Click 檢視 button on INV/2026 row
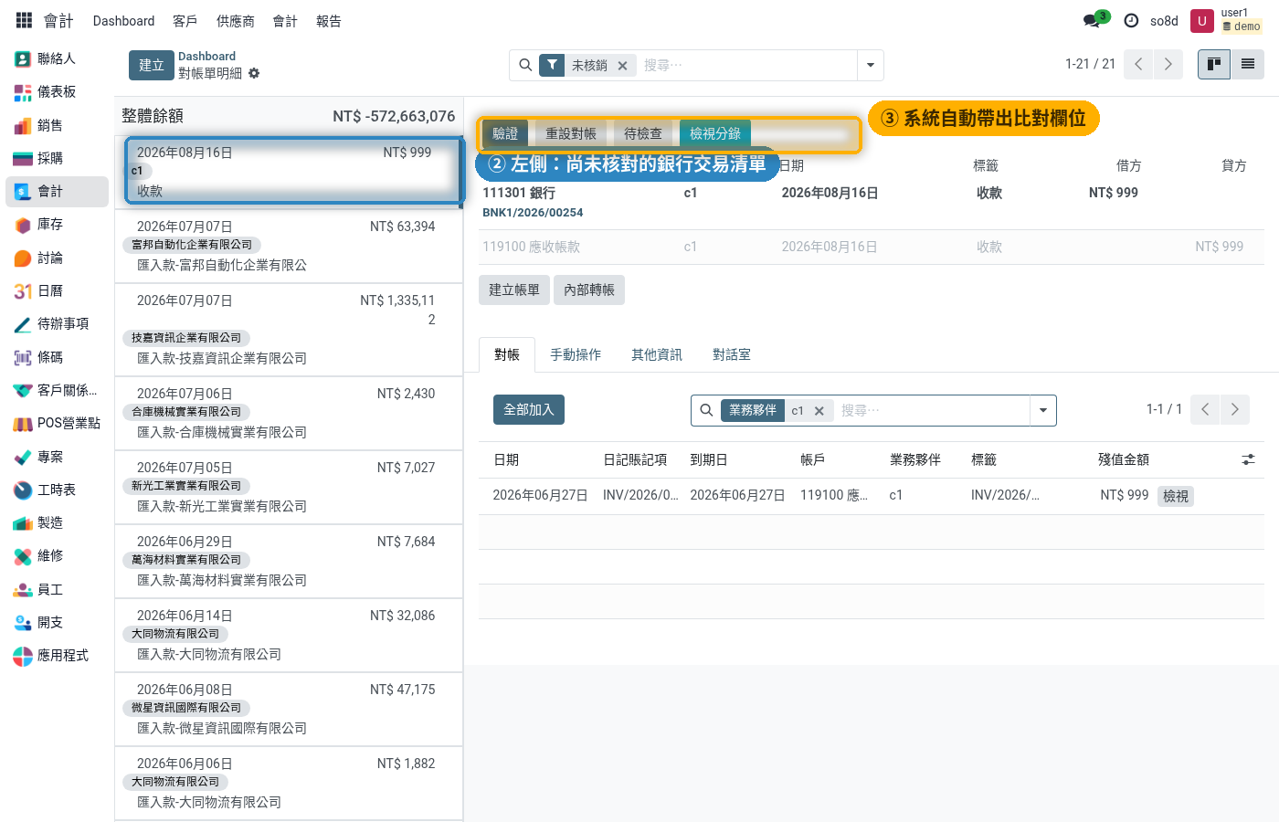Image resolution: width=1279 pixels, height=822 pixels. 1176,496
